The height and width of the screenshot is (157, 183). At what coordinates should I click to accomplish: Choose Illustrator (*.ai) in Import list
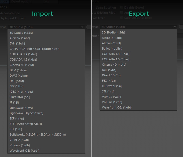46,97
